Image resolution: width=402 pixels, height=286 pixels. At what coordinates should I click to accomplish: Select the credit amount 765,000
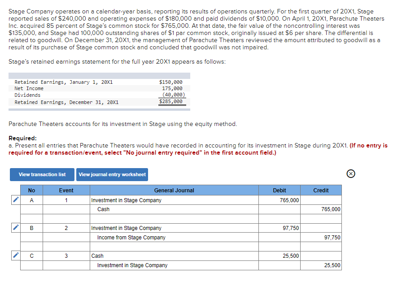[321, 209]
